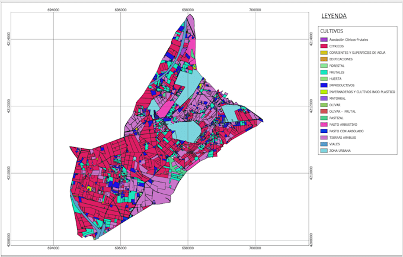The width and height of the screenshot is (403, 257).
Task: Click the 'FRUTALES' legend label
Action: [337, 72]
